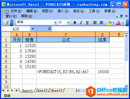This screenshot has height=99, width=130.
Task: Select column A header
Action: [17, 35]
